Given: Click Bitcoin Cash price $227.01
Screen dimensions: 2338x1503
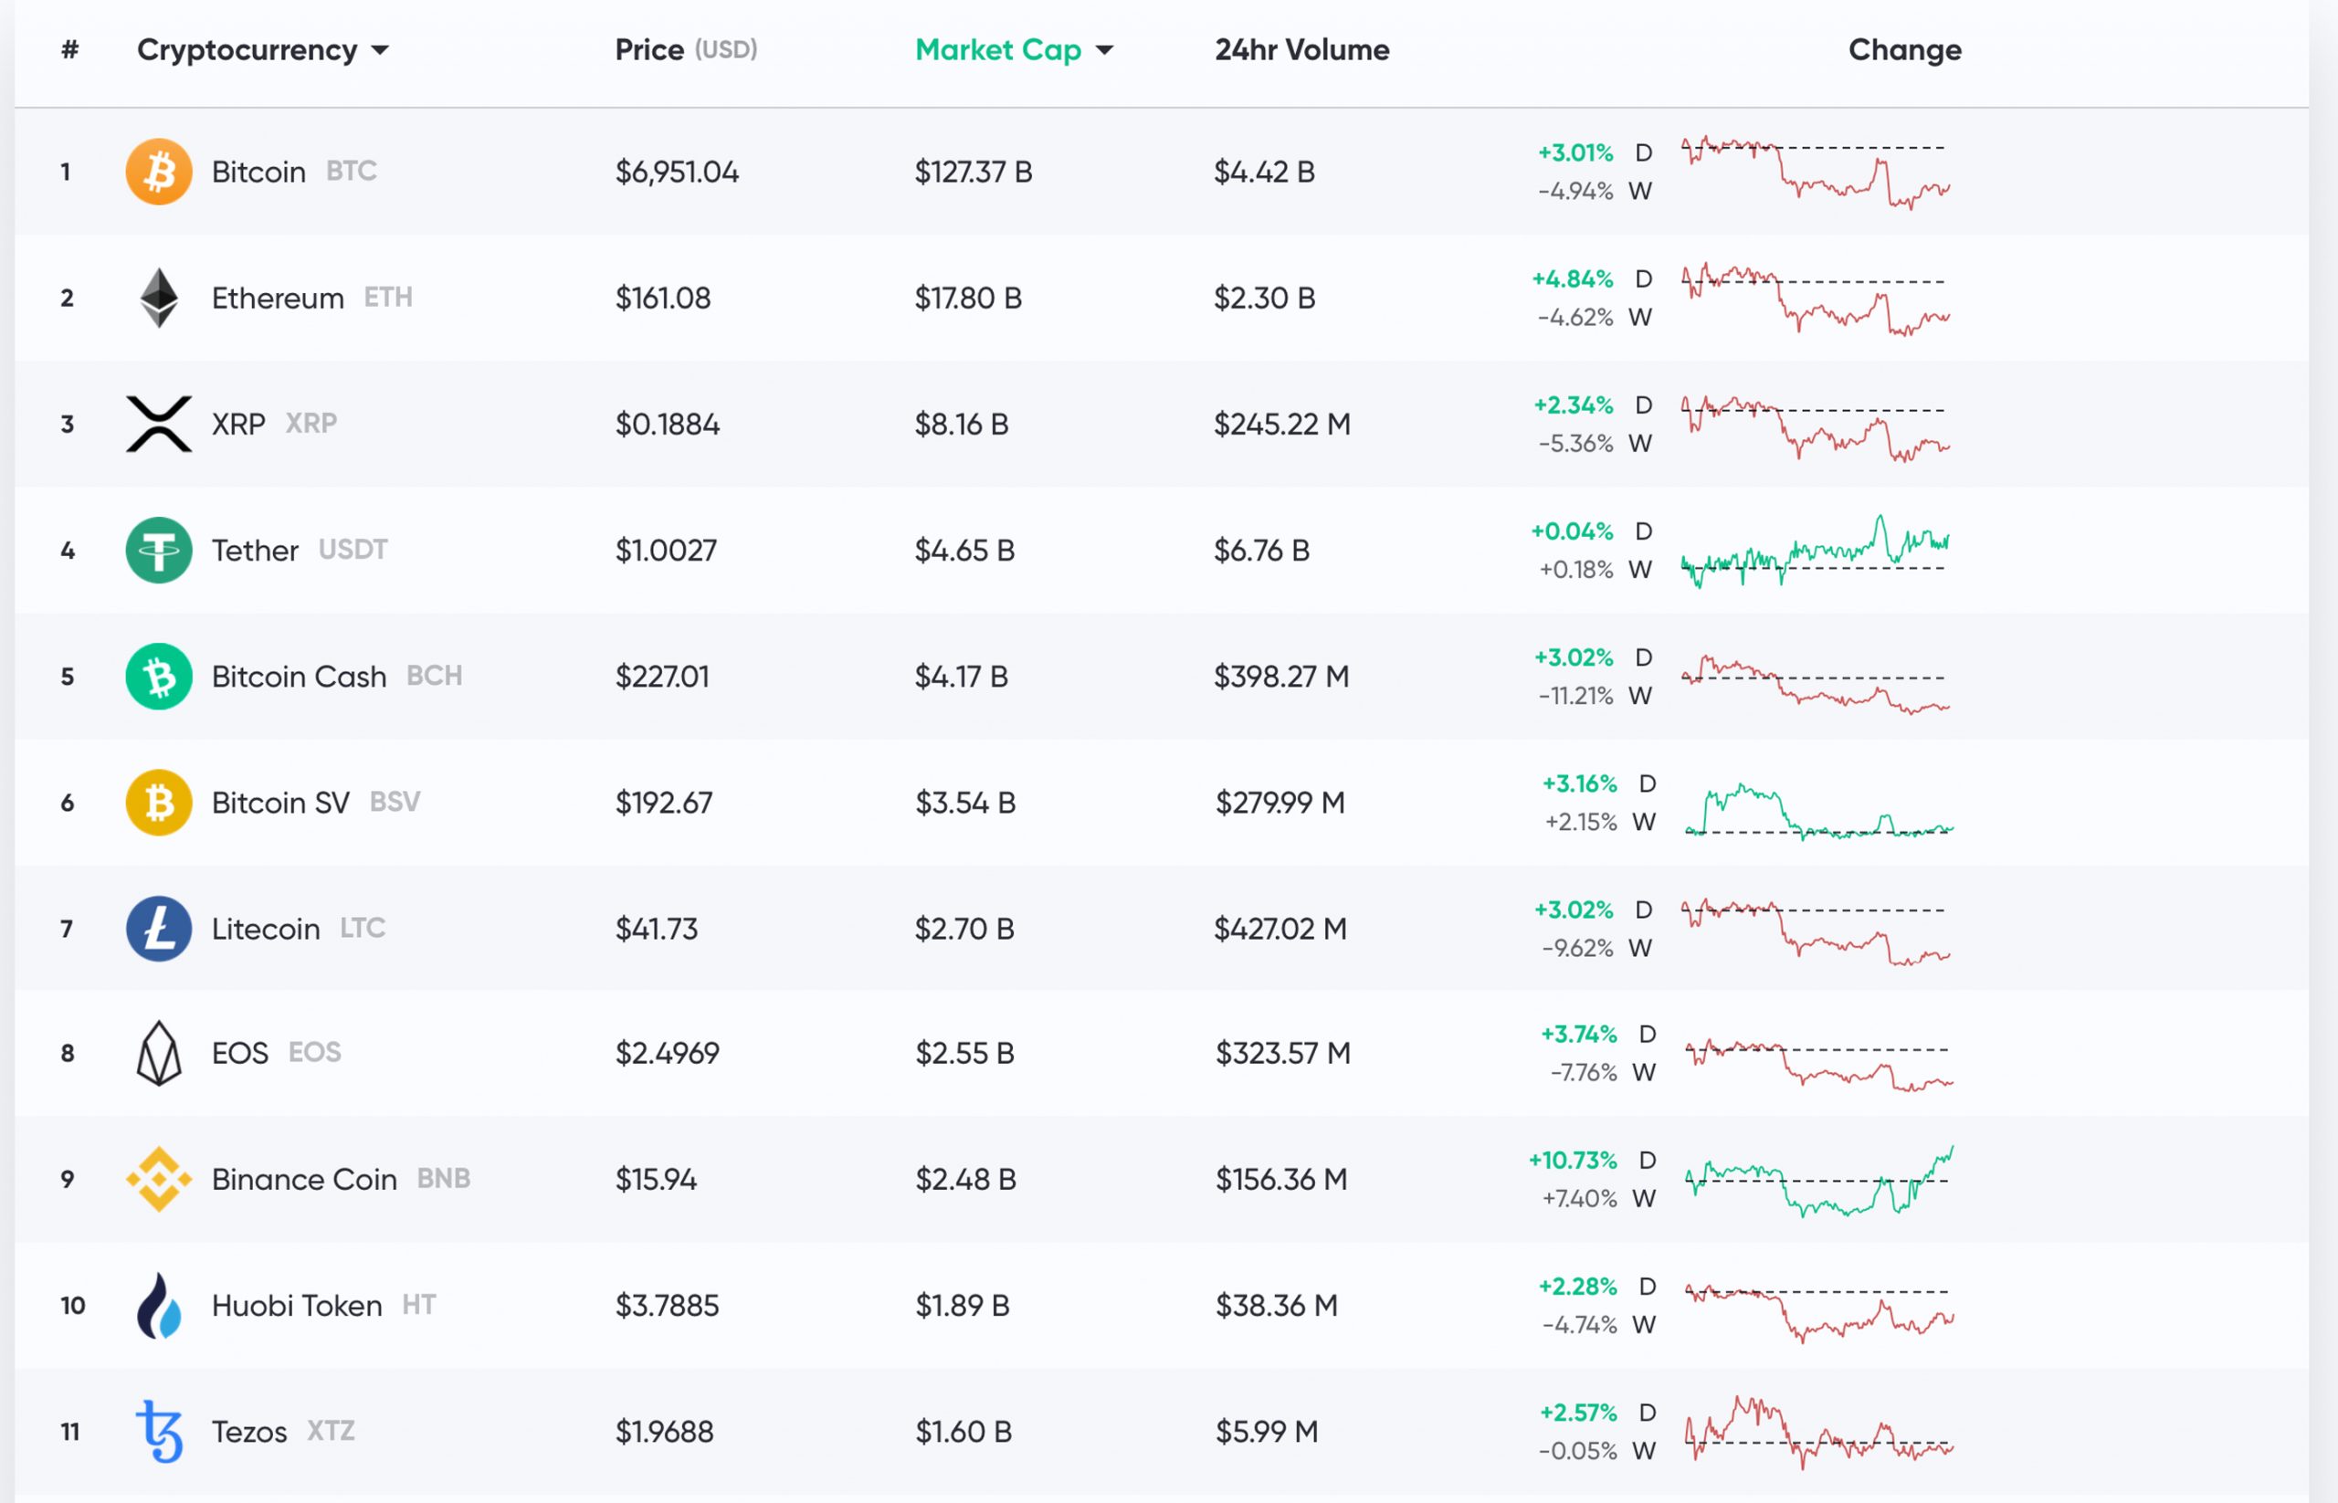Looking at the screenshot, I should click(662, 677).
